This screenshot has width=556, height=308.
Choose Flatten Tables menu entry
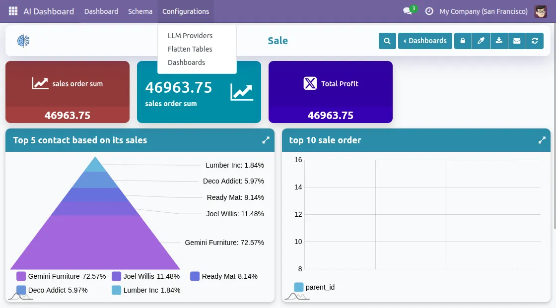[190, 49]
